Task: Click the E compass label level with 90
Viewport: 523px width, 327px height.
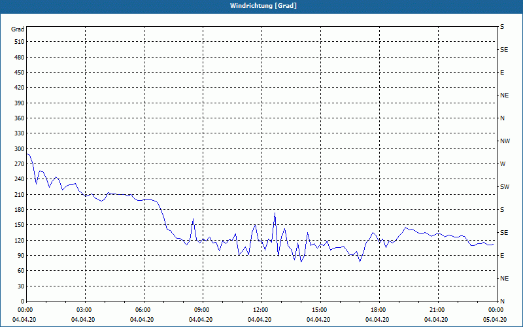Action: pyautogui.click(x=502, y=256)
